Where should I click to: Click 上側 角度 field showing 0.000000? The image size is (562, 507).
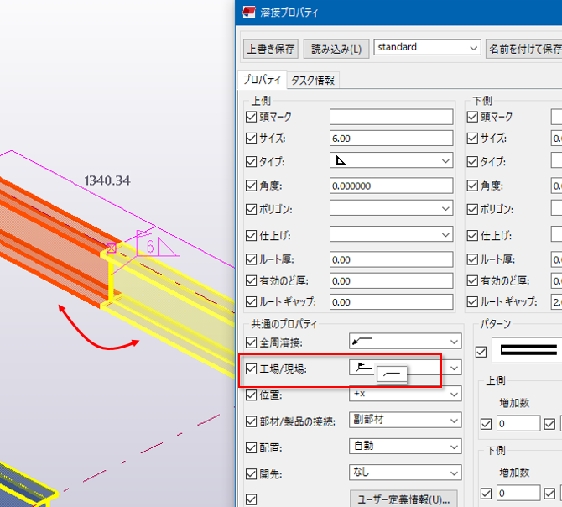(392, 186)
